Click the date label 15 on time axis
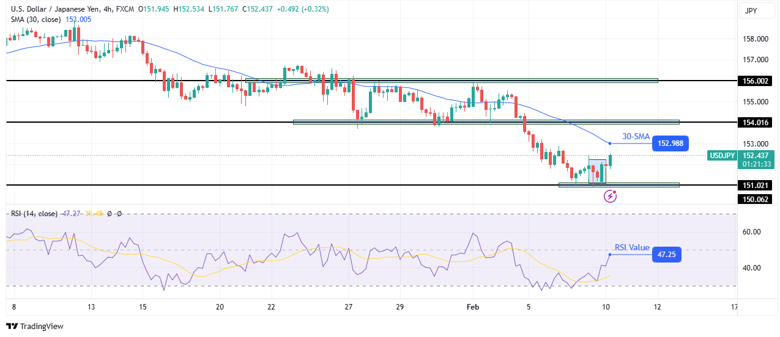This screenshot has height=337, width=780. [143, 307]
